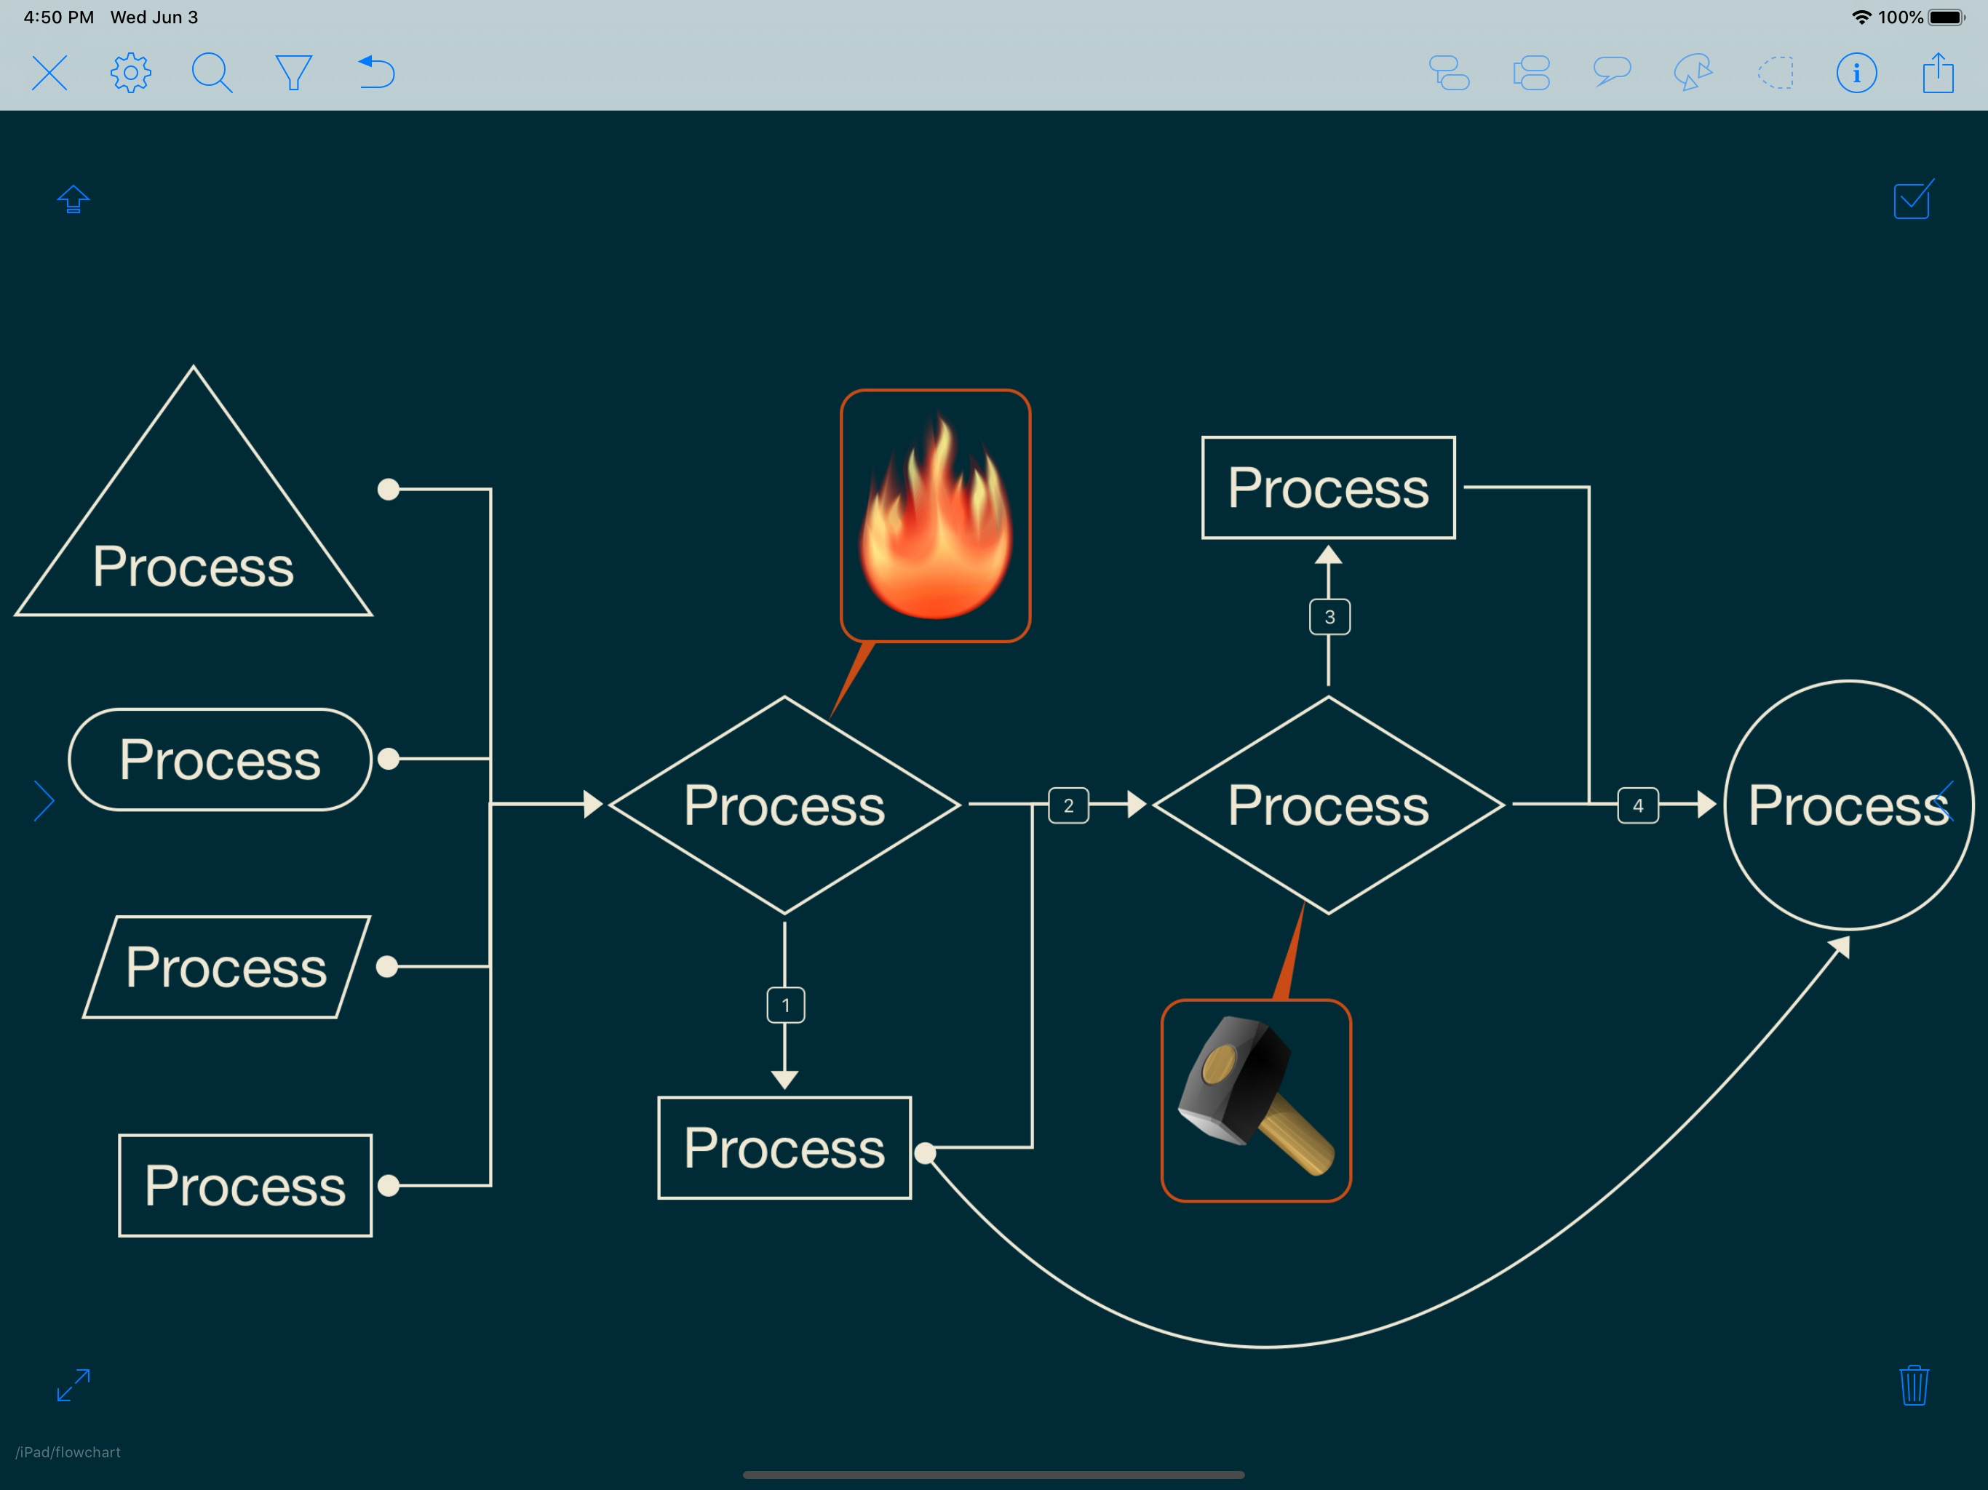
Task: Open the settings gear in toolbar
Action: pos(130,73)
